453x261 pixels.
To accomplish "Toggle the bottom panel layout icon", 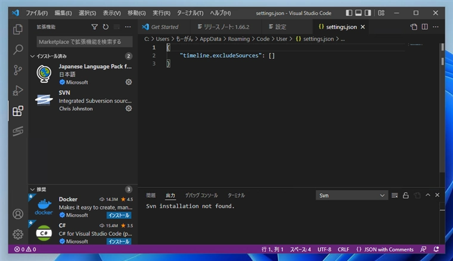I will tap(358, 13).
